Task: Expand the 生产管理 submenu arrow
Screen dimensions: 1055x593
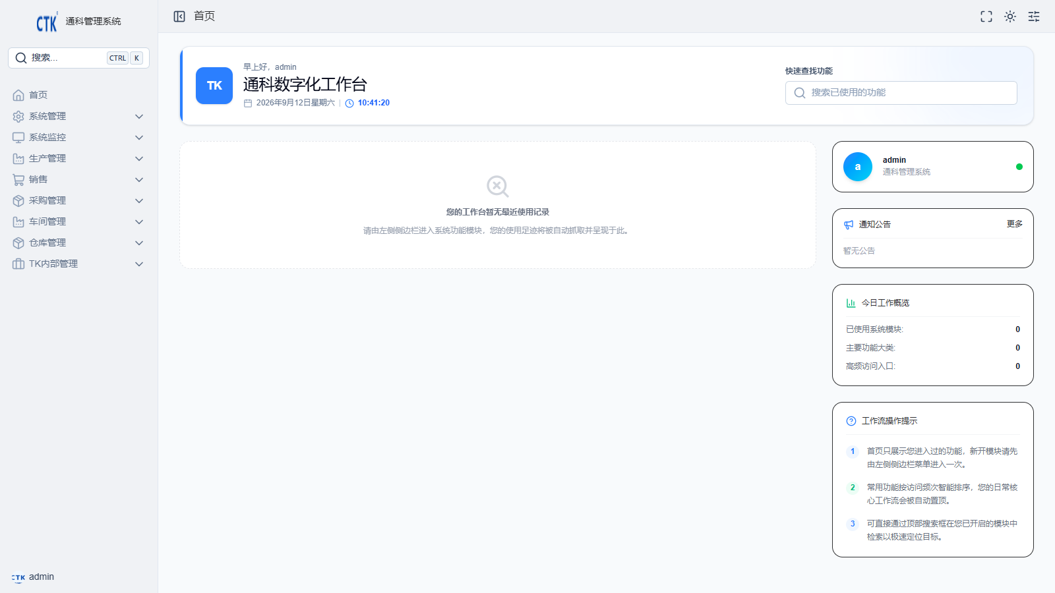Action: pos(139,159)
